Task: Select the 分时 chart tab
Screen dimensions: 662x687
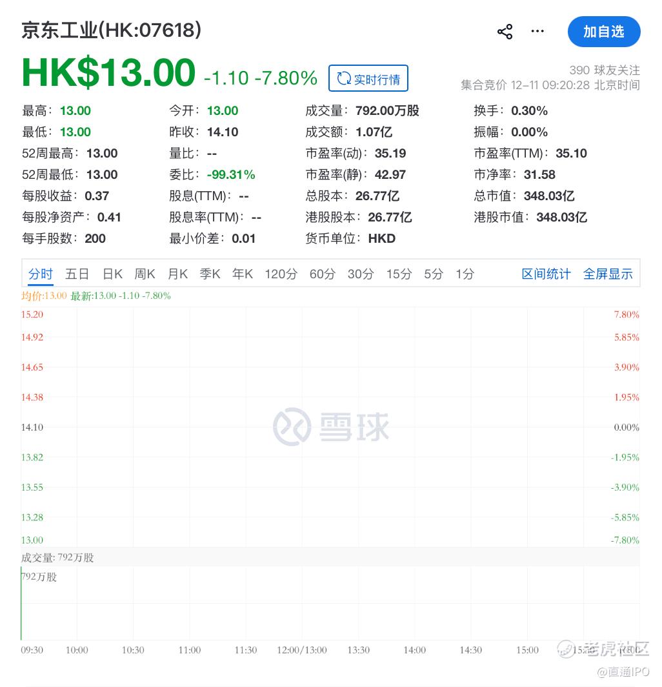Action: 40,274
